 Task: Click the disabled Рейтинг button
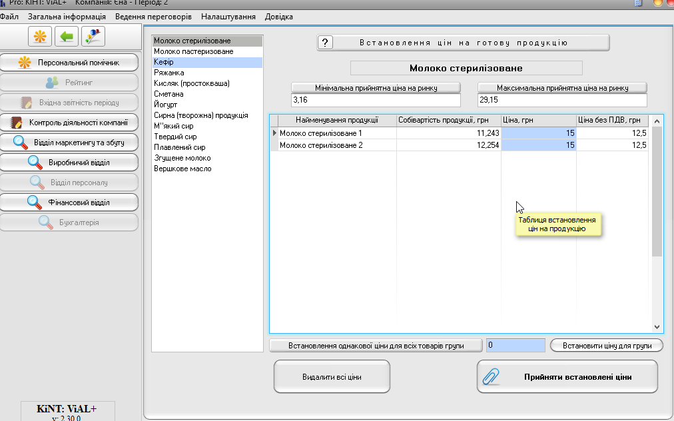[69, 83]
